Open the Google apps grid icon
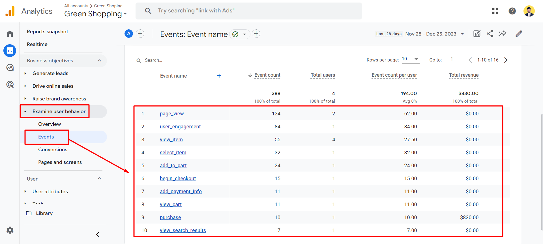This screenshot has height=244, width=543. pyautogui.click(x=495, y=11)
